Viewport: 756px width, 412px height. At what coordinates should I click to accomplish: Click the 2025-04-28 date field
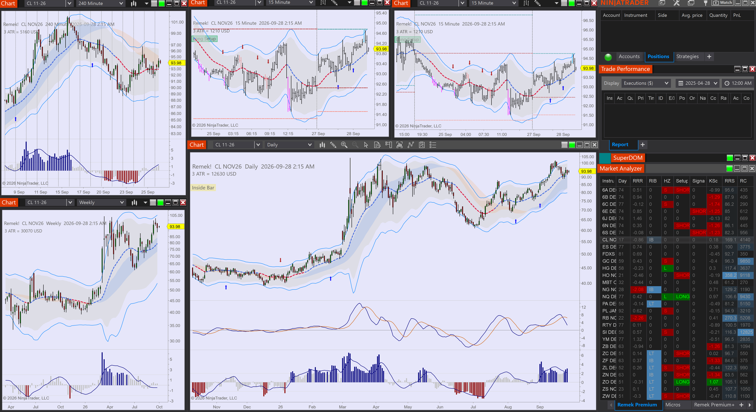[698, 83]
